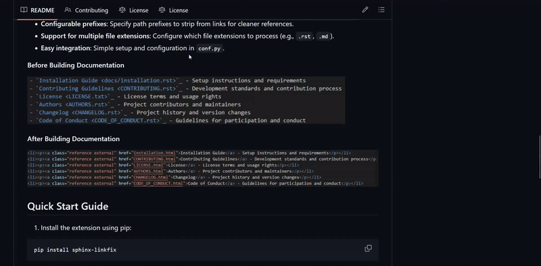Viewport: 541px width, 266px height.
Task: Click the AUTHORS.html HTML line
Action: [x=170, y=171]
